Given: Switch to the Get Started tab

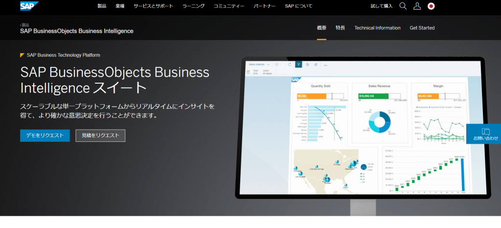Looking at the screenshot, I should pos(422,28).
